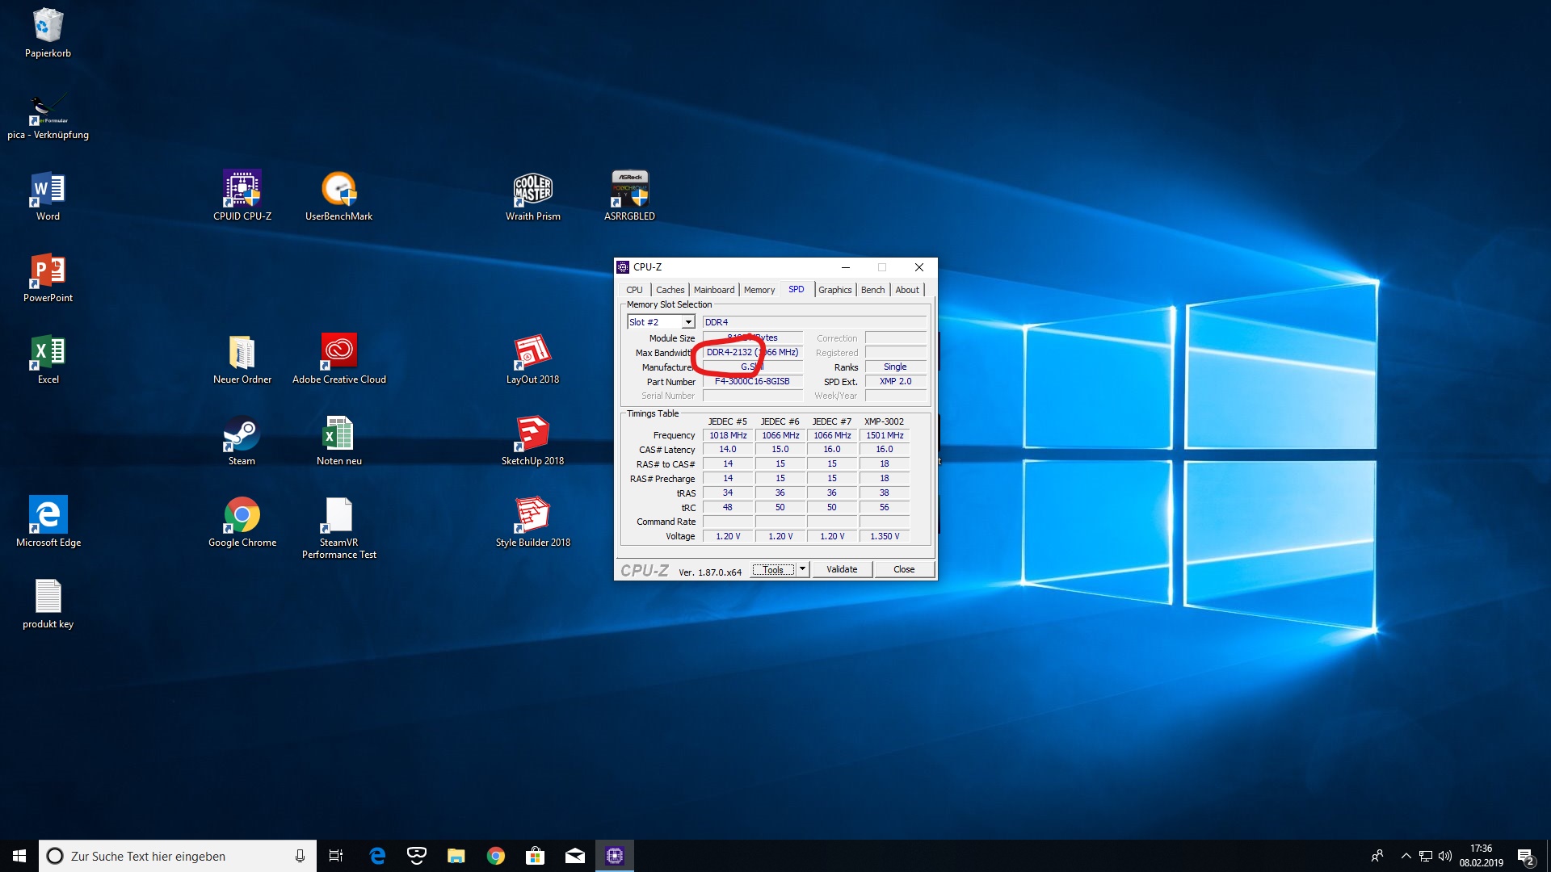Select the SteamVR Performance Test file

click(338, 528)
